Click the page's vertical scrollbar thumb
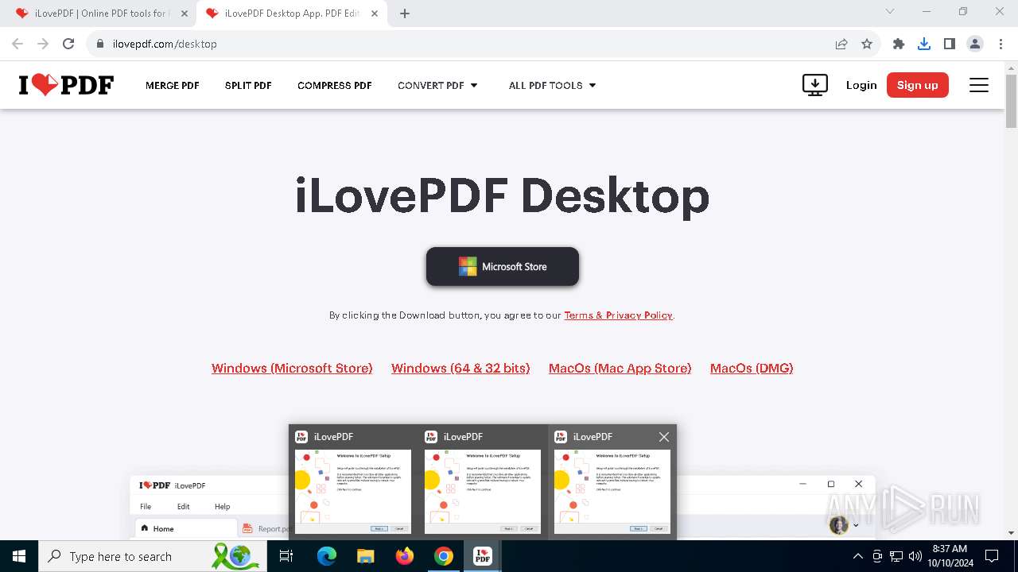This screenshot has width=1018, height=572. pyautogui.click(x=1011, y=101)
